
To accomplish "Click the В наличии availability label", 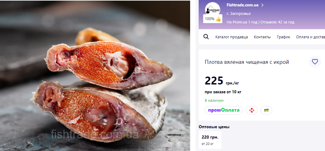I will [x=214, y=101].
